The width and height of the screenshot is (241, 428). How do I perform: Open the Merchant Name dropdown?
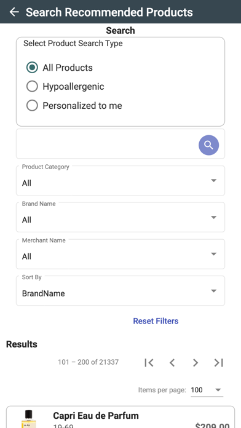pyautogui.click(x=120, y=254)
